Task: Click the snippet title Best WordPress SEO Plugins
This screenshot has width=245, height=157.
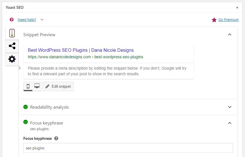Action: coord(81,50)
